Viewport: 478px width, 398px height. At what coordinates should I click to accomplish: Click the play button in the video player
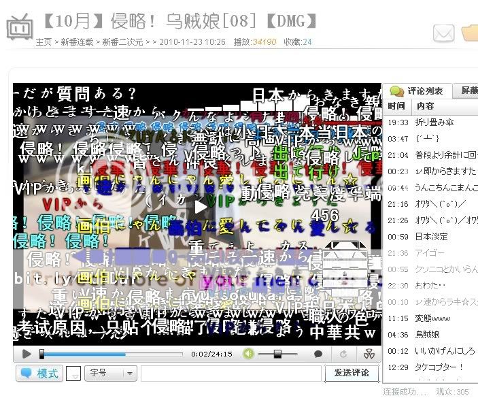pyautogui.click(x=27, y=354)
